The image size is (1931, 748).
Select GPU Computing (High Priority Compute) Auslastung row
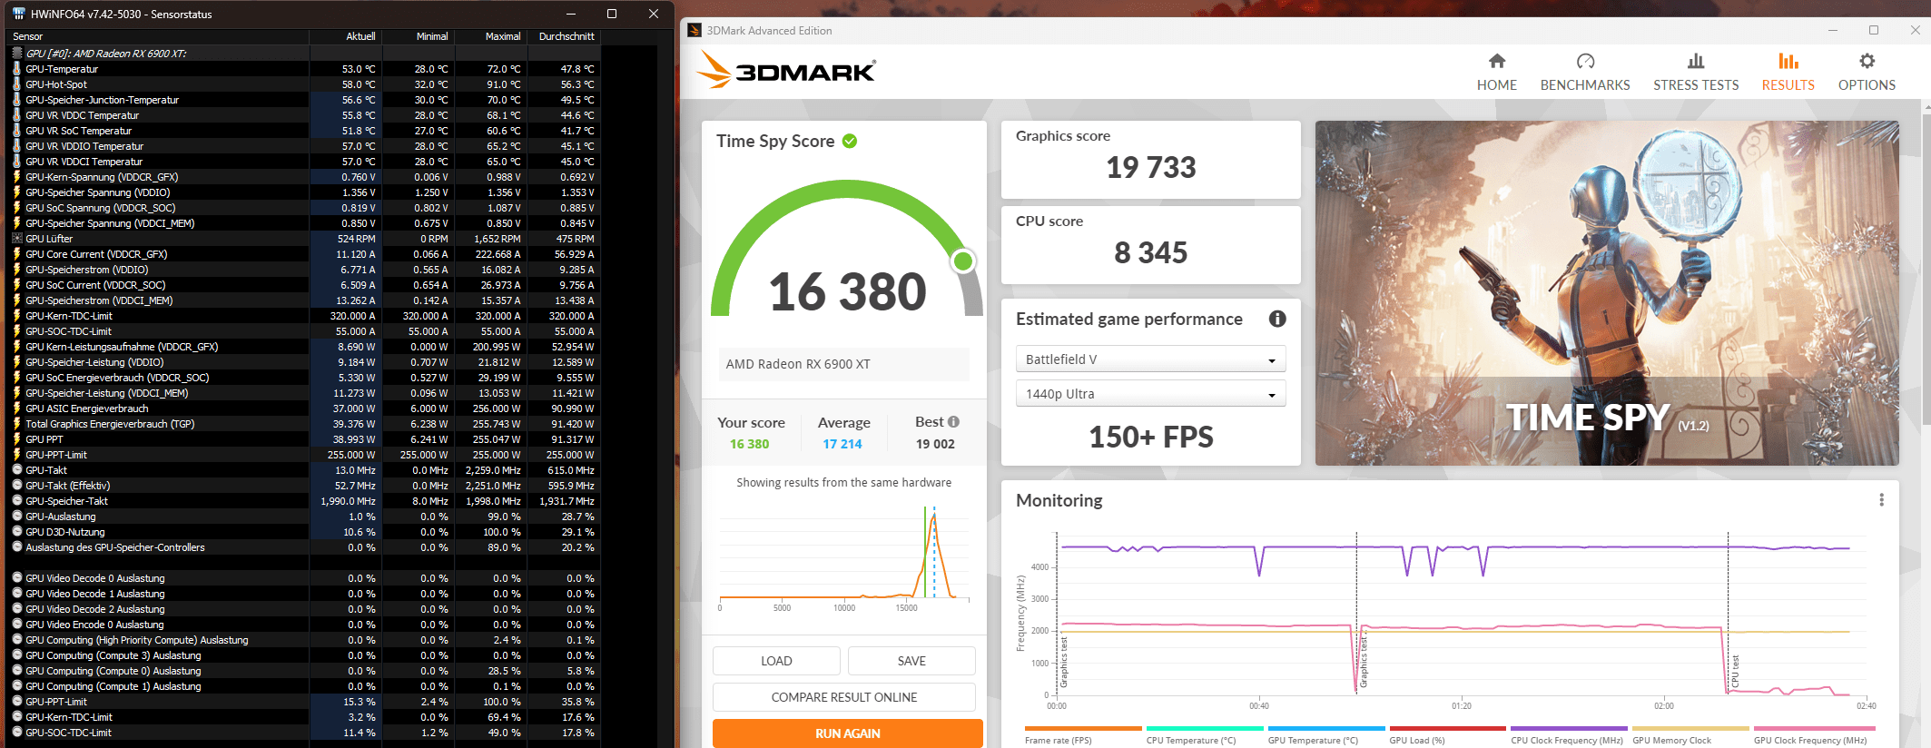tap(304, 640)
